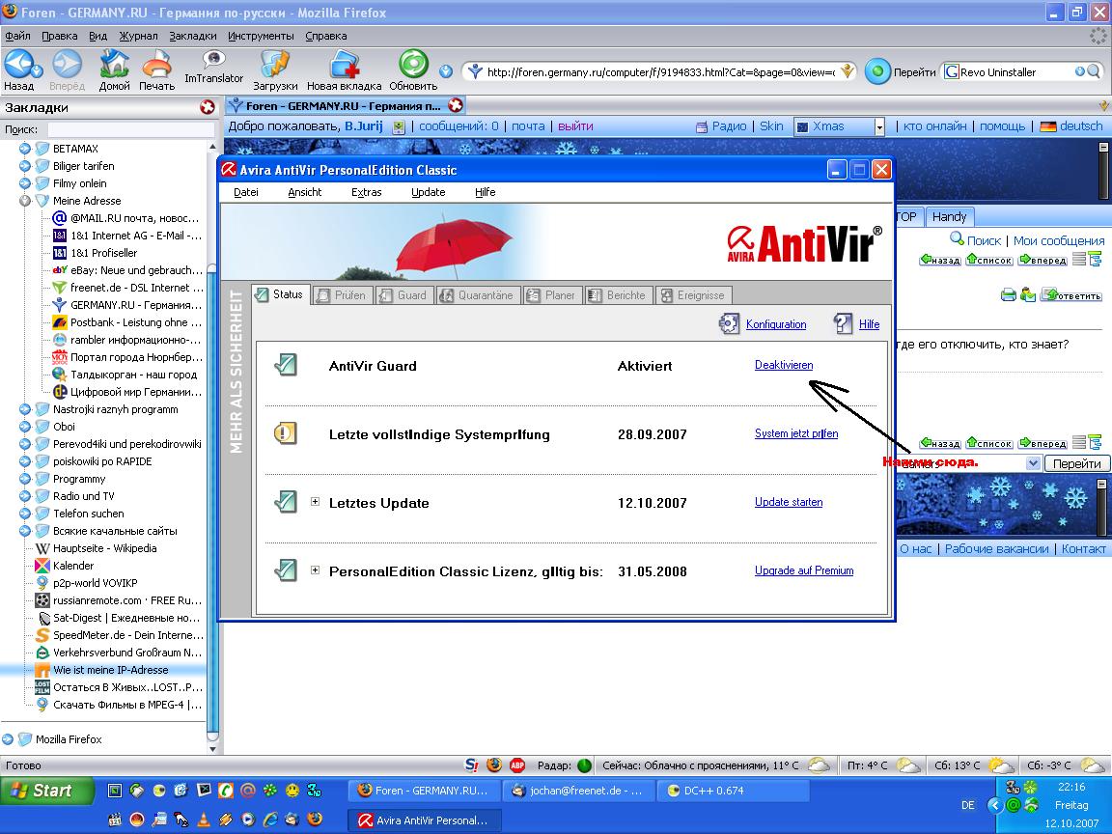Expand the Letztes Update row

(x=315, y=502)
